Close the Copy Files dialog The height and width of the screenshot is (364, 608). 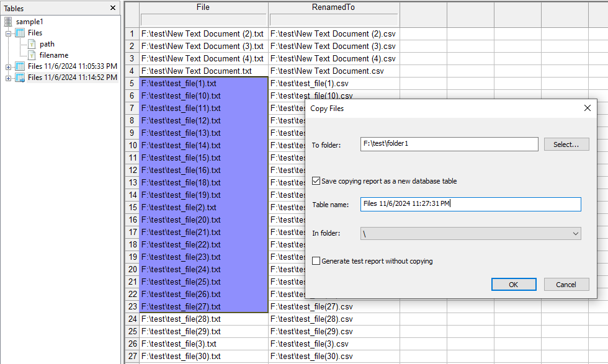pos(588,109)
